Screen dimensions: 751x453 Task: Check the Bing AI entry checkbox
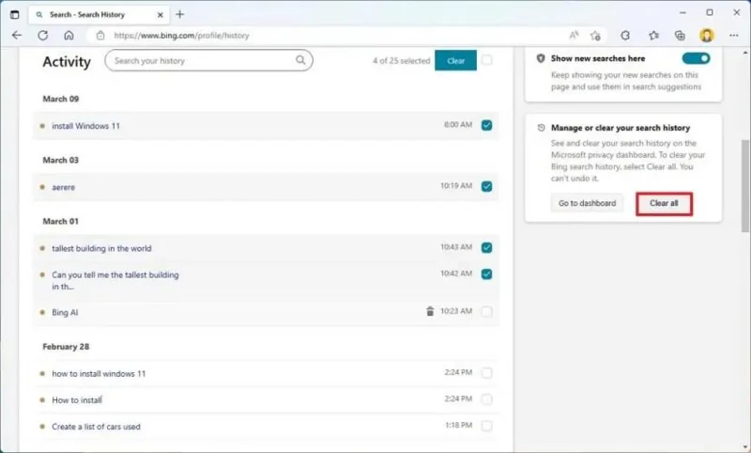pyautogui.click(x=486, y=312)
